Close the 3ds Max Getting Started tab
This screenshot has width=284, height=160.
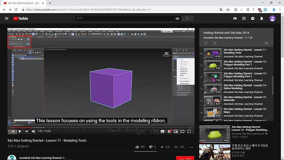click(x=43, y=3)
